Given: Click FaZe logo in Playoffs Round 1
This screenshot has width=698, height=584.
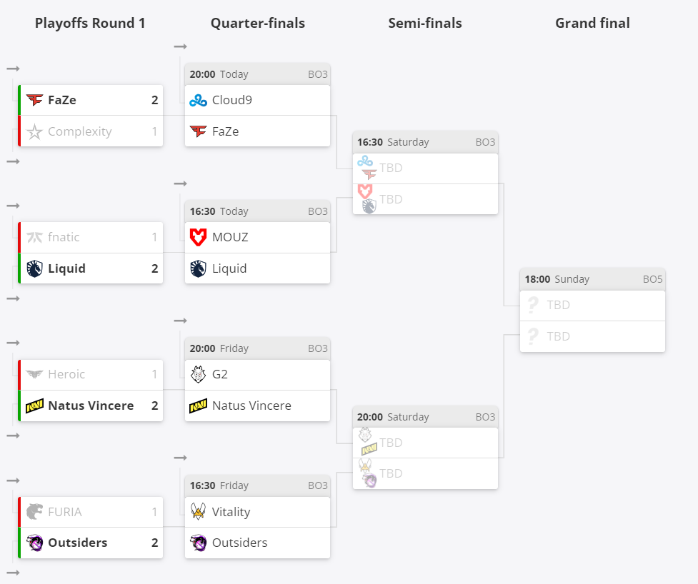Looking at the screenshot, I should [x=34, y=100].
